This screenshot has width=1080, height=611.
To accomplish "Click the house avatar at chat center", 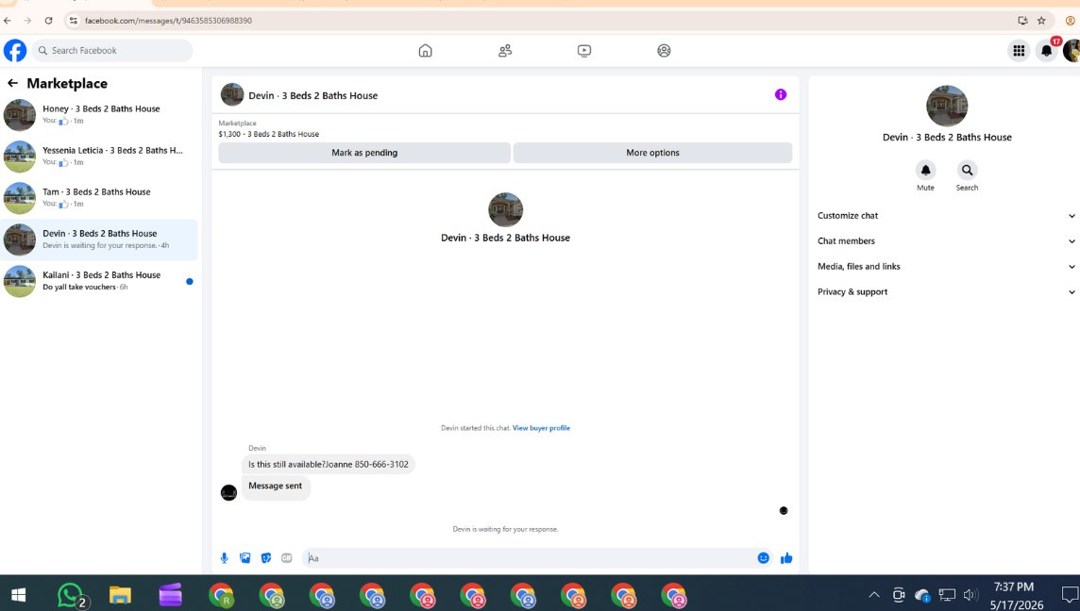I will [x=506, y=210].
